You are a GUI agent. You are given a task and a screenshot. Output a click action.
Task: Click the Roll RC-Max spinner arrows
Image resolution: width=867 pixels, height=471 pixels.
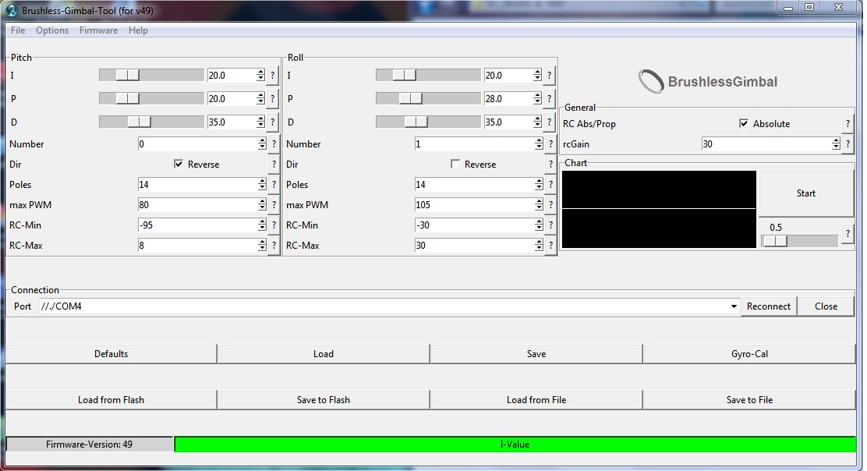click(x=538, y=246)
